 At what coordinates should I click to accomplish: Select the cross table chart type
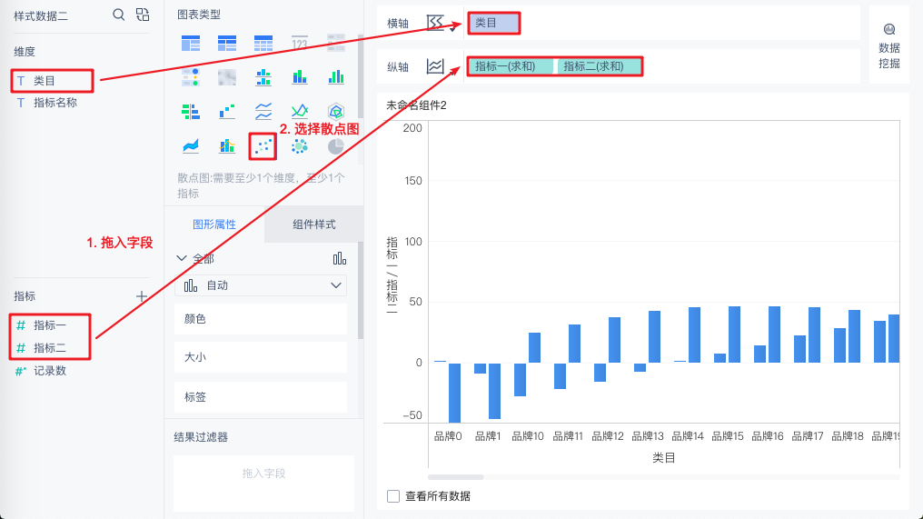pyautogui.click(x=226, y=43)
